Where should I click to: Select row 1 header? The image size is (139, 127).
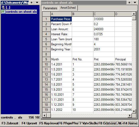point(46,19)
